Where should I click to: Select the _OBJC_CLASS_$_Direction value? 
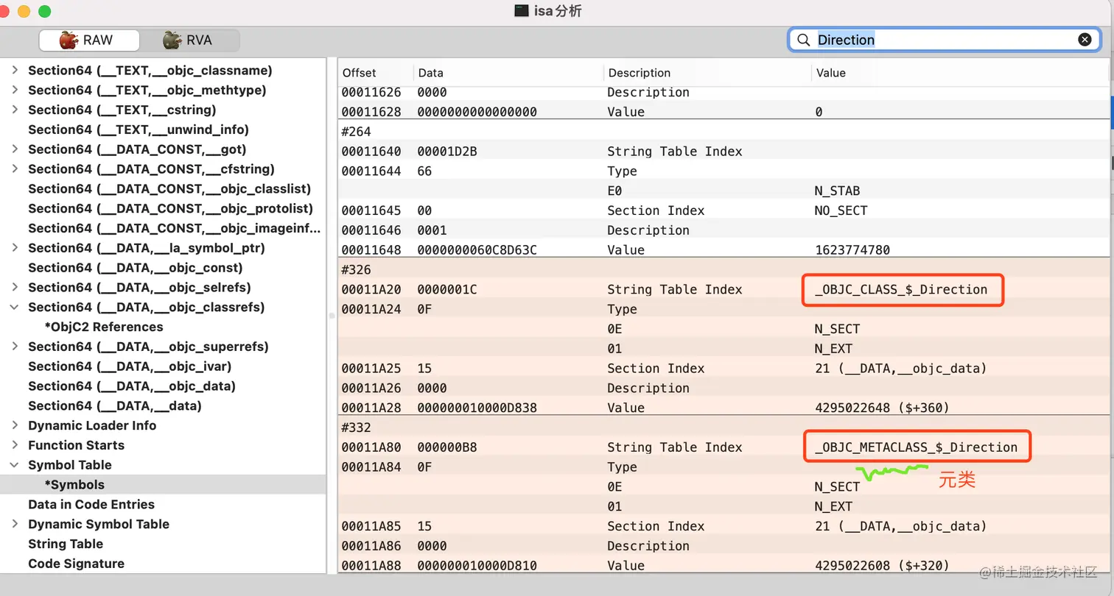pyautogui.click(x=901, y=289)
